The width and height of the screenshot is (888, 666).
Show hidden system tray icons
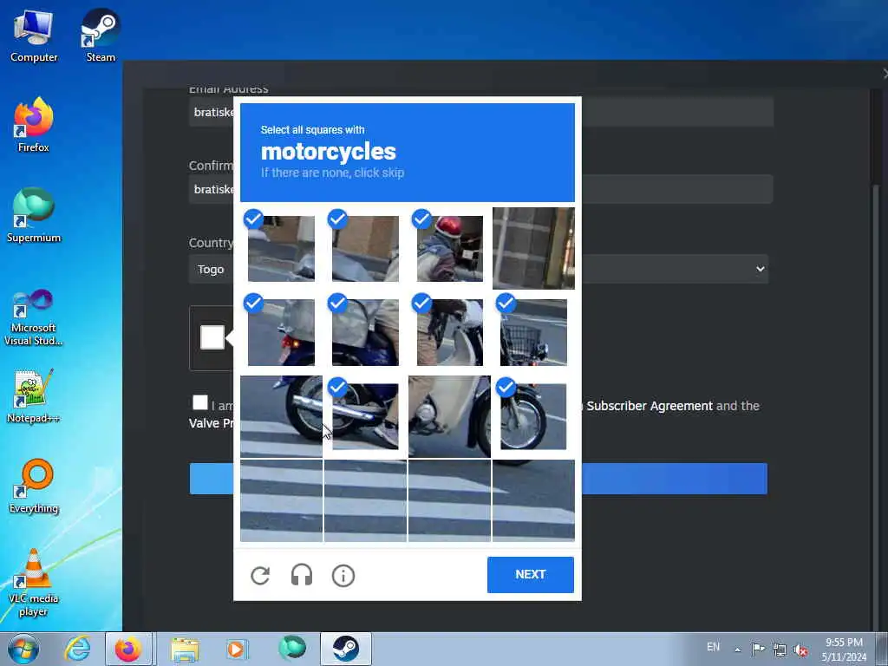point(737,649)
